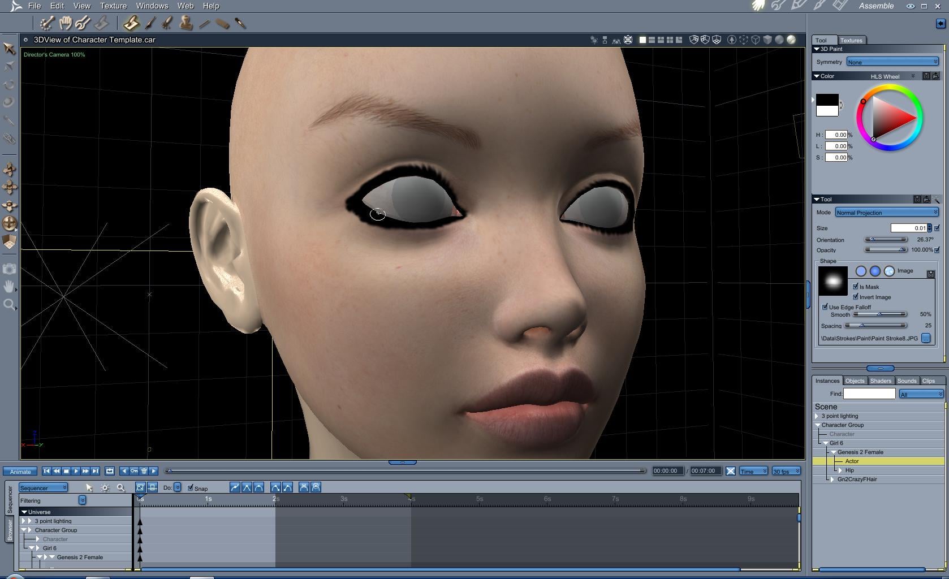The image size is (949, 579).
Task: Click the browse button for stroke image
Action: (x=926, y=338)
